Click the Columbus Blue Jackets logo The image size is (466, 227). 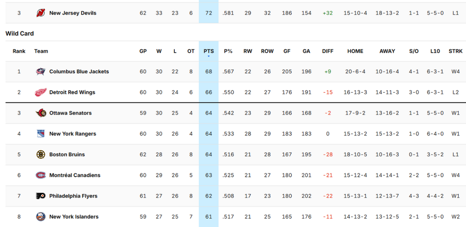coord(41,72)
